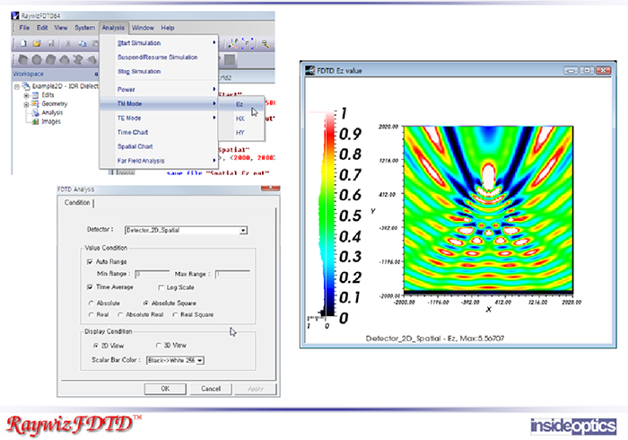628x440 pixels.
Task: Click OK in FDTD Analysis dialog
Action: click(165, 389)
